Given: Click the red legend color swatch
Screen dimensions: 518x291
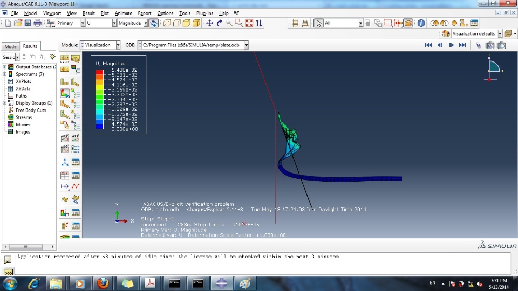Looking at the screenshot, I should click(99, 72).
